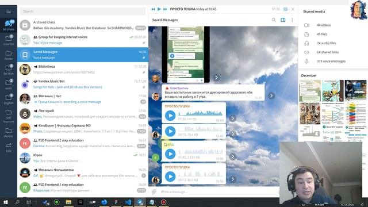368x207 pixels.
Task: Open Figma from the taskbar
Action: point(116,202)
